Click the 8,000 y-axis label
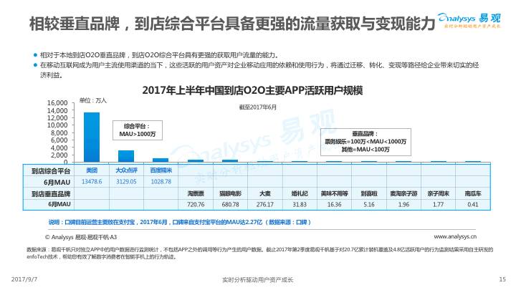The image size is (516, 290). click(x=59, y=132)
